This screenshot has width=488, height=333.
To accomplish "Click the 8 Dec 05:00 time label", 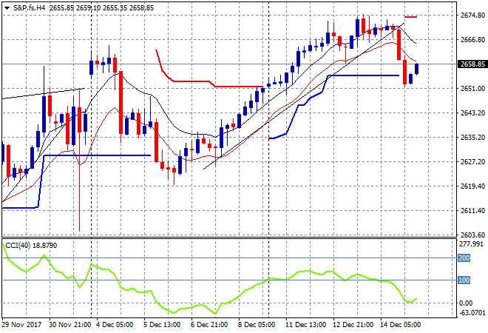I will pyautogui.click(x=257, y=325).
